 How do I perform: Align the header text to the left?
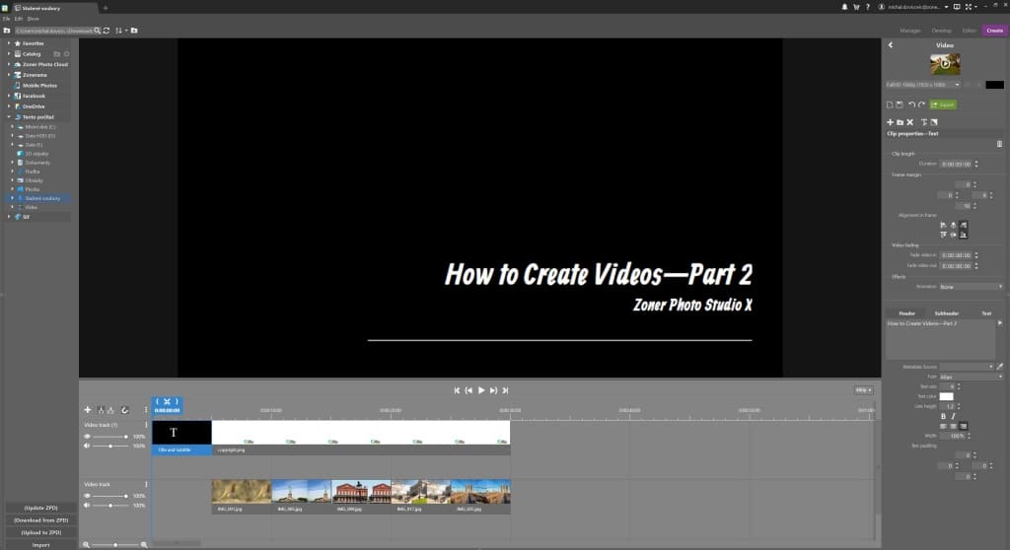(944, 427)
